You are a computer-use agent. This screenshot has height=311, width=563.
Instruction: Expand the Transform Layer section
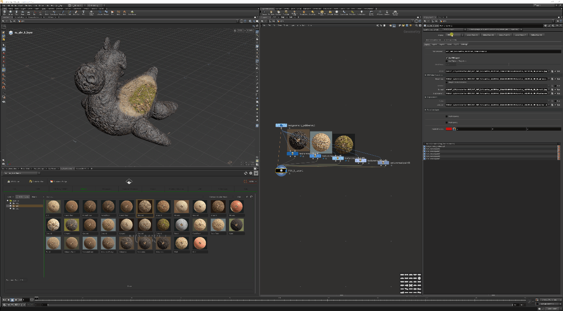point(426,110)
